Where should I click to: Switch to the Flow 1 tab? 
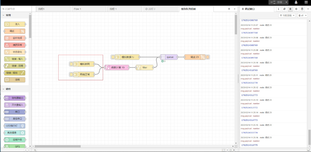pos(89,9)
